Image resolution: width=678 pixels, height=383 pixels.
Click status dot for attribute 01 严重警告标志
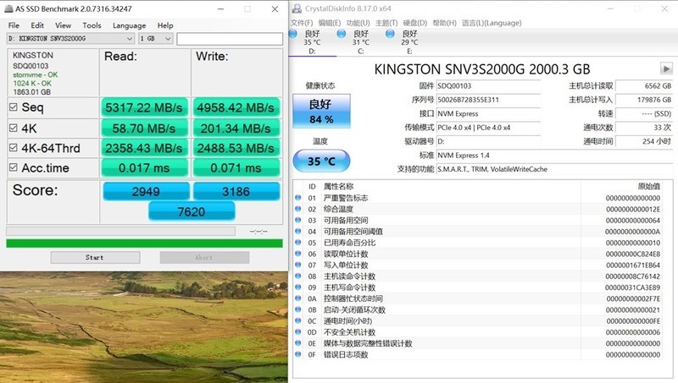click(x=298, y=198)
